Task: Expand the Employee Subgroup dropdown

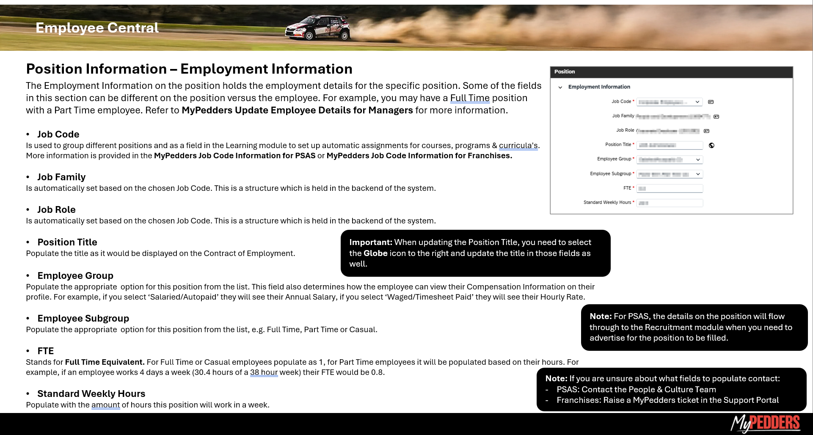Action: point(697,174)
